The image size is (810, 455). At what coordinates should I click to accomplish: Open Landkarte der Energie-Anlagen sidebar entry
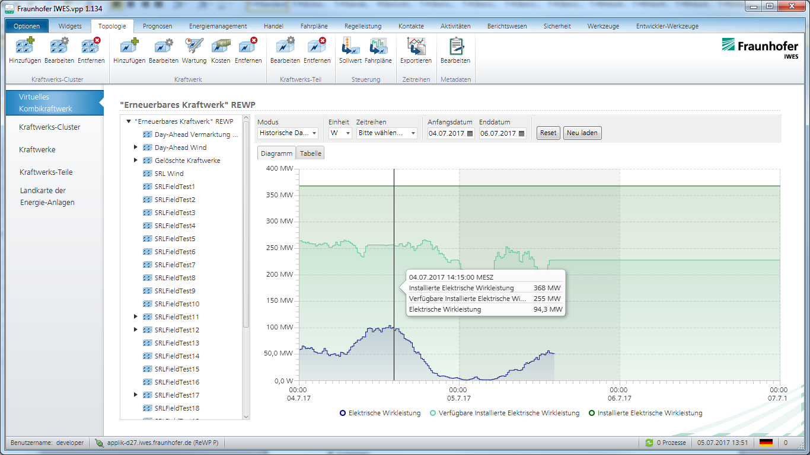(x=47, y=197)
